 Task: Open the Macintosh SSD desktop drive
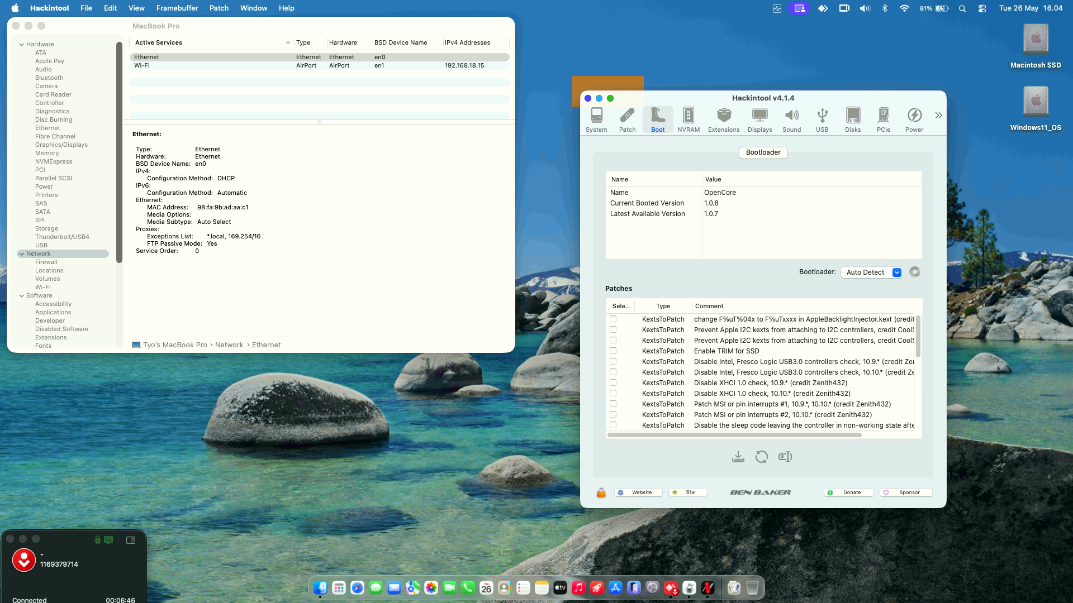click(1036, 46)
